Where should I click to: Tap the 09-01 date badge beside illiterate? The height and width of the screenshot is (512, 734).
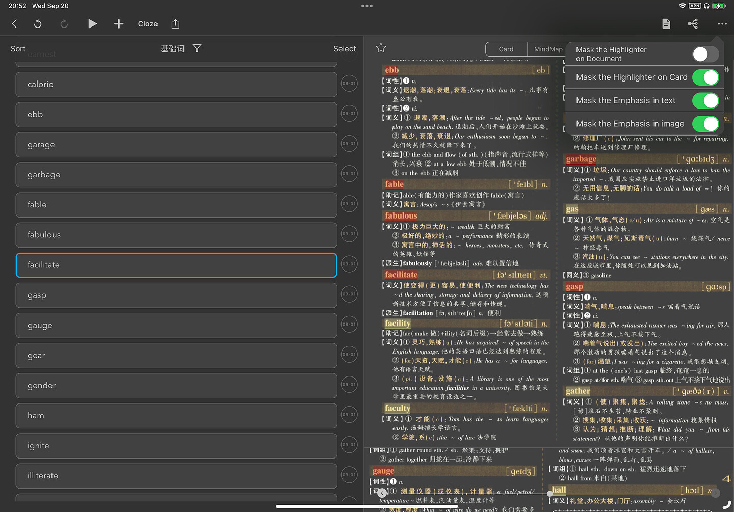tap(349, 474)
